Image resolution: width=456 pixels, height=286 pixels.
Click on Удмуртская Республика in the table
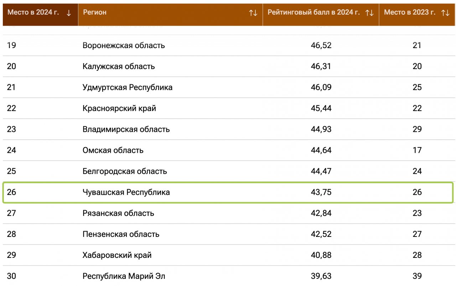pos(128,88)
